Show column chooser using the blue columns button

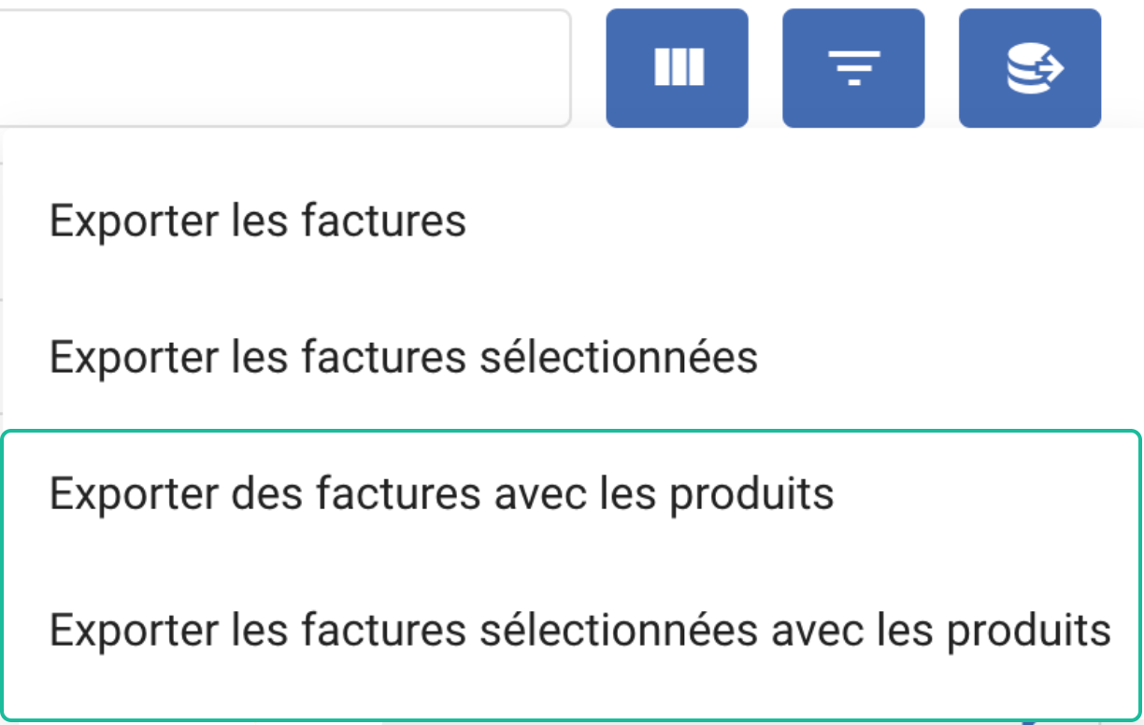coord(677,68)
